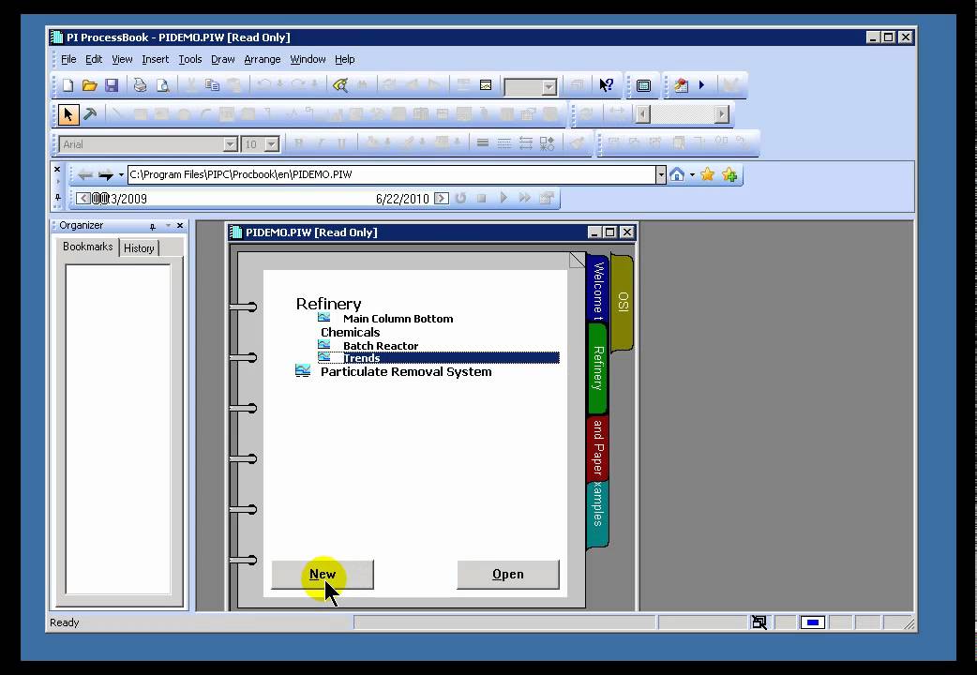Open the Arrange menu
The image size is (977, 675).
263,59
